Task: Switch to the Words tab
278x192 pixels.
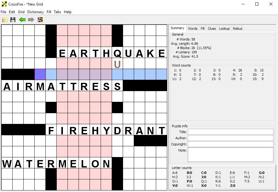Action: point(192,29)
